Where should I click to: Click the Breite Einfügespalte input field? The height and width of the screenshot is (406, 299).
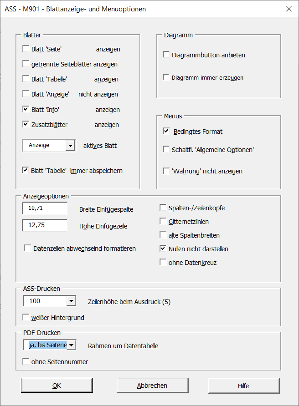point(44,208)
